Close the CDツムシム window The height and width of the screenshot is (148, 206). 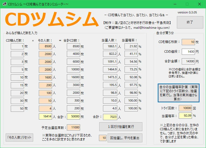click(x=200, y=4)
